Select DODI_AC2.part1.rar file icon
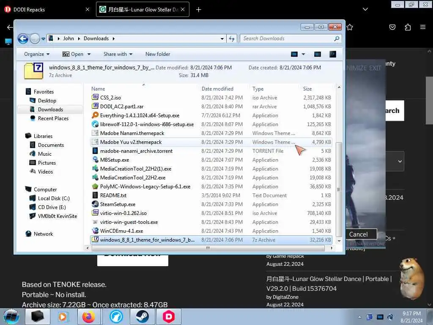The height and width of the screenshot is (325, 433). pyautogui.click(x=95, y=106)
